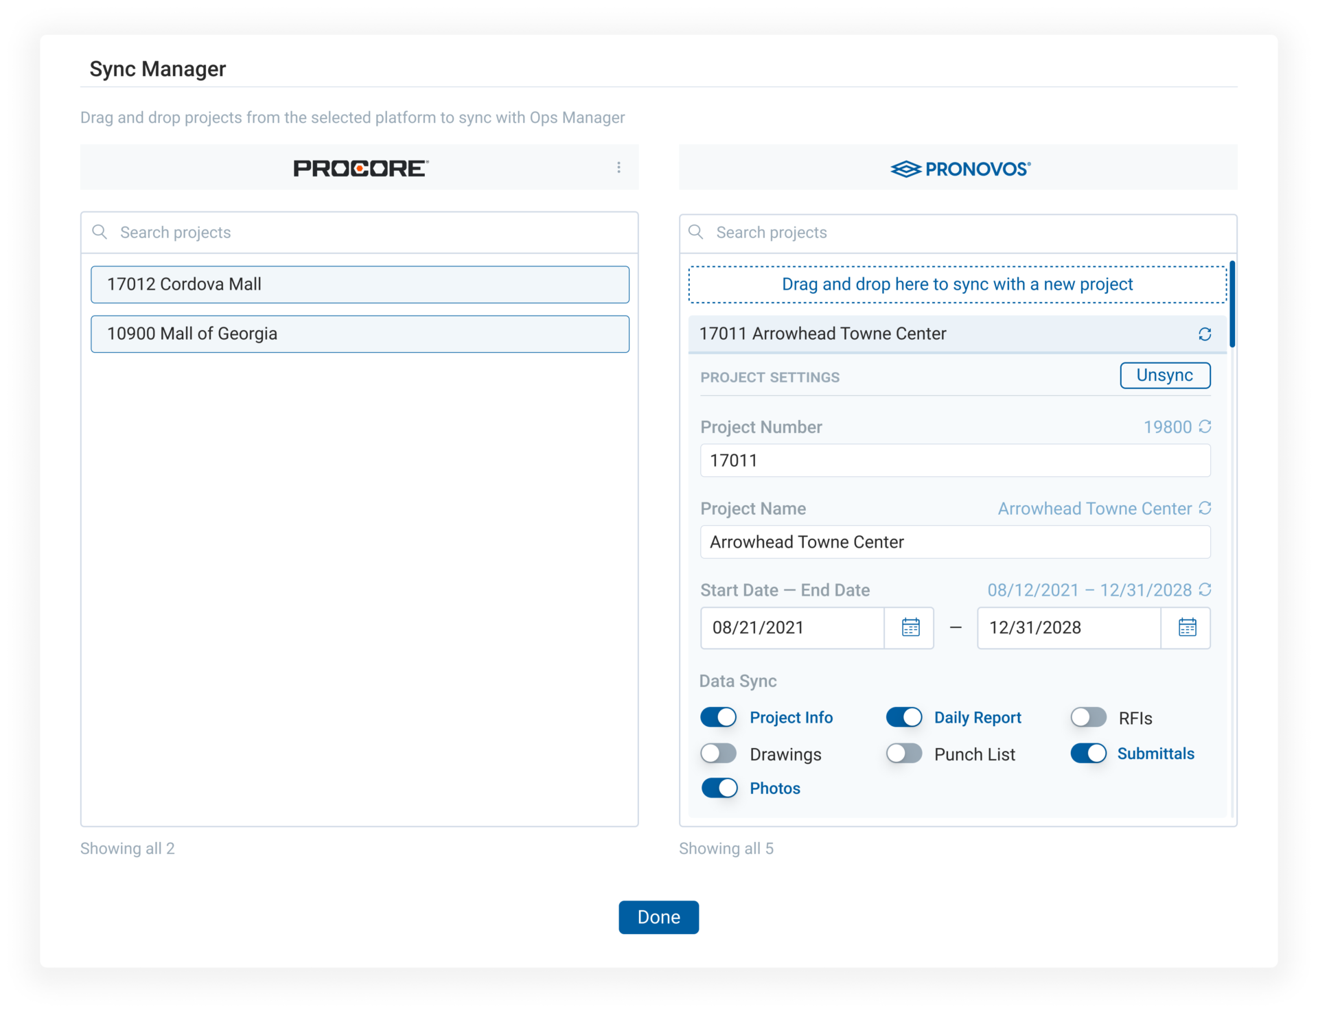Click the Procore logo header

point(360,168)
